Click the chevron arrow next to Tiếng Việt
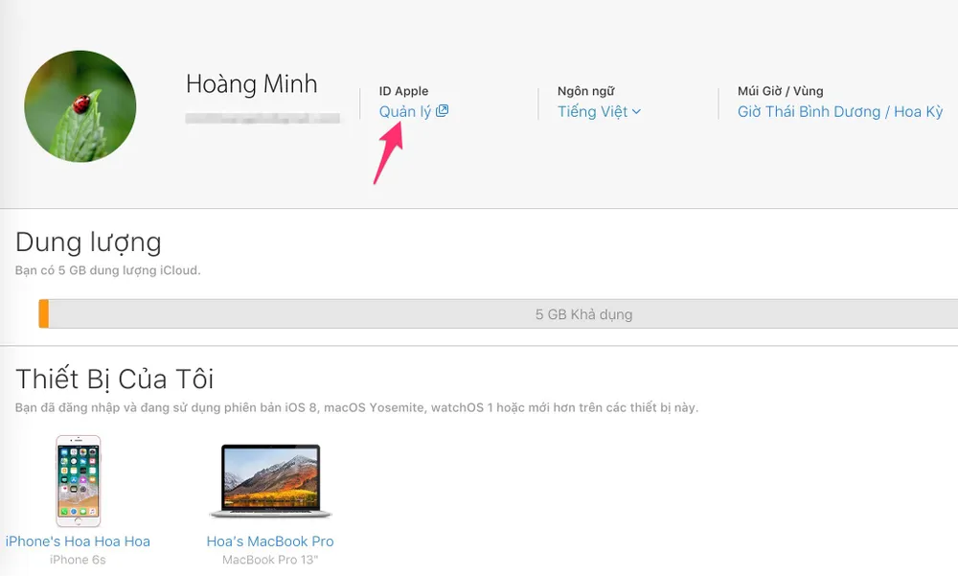Image resolution: width=958 pixels, height=576 pixels. [x=637, y=112]
